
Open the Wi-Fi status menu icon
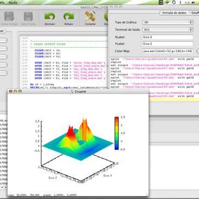point(167,2)
